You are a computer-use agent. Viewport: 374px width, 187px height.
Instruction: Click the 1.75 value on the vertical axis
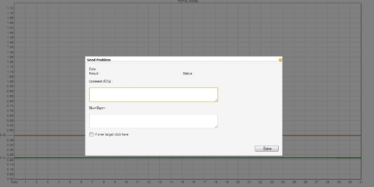point(10,8)
